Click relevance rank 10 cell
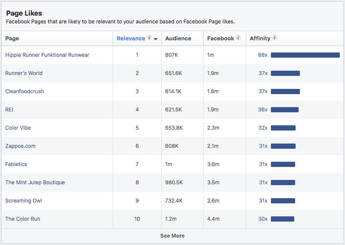The width and height of the screenshot is (345, 245). coord(137,219)
